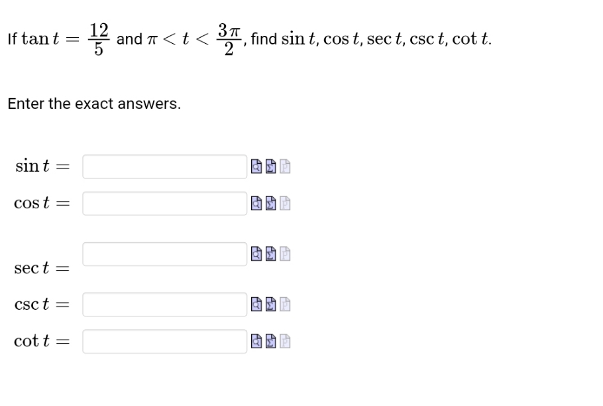Open the equation editor for sin t

(x=271, y=167)
